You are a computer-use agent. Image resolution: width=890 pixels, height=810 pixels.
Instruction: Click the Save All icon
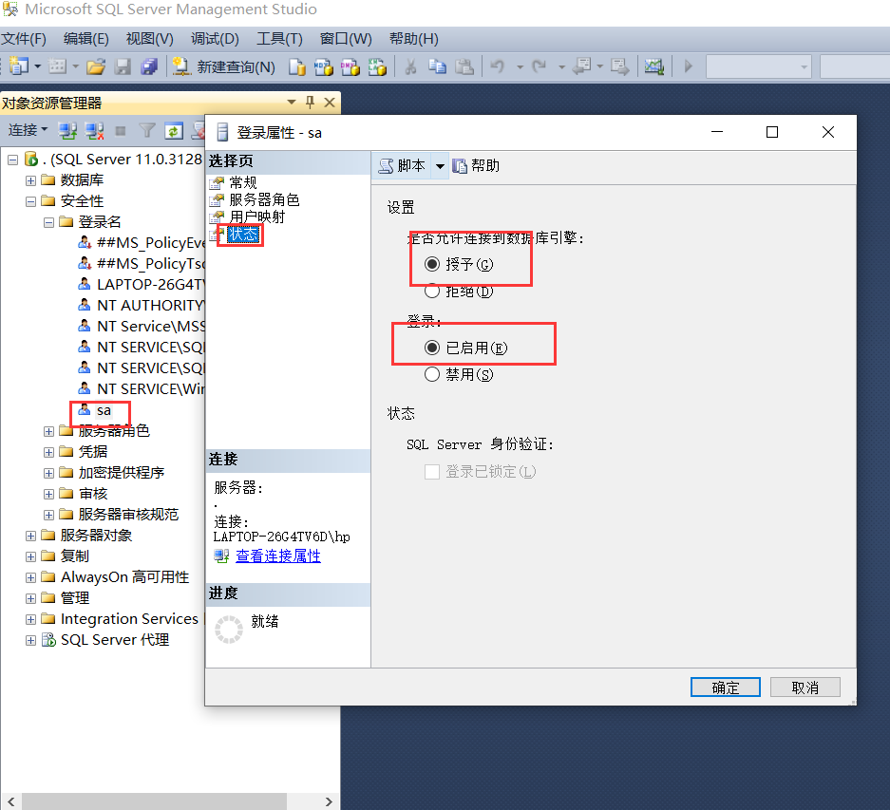[x=149, y=67]
